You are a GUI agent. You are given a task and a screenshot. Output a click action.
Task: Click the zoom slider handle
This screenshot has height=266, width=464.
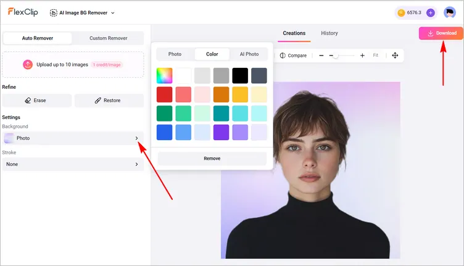[x=336, y=56]
